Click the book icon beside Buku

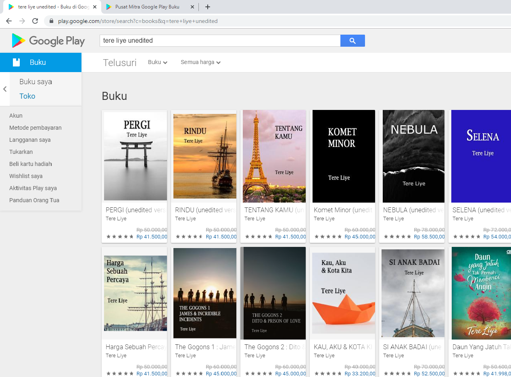coord(16,62)
